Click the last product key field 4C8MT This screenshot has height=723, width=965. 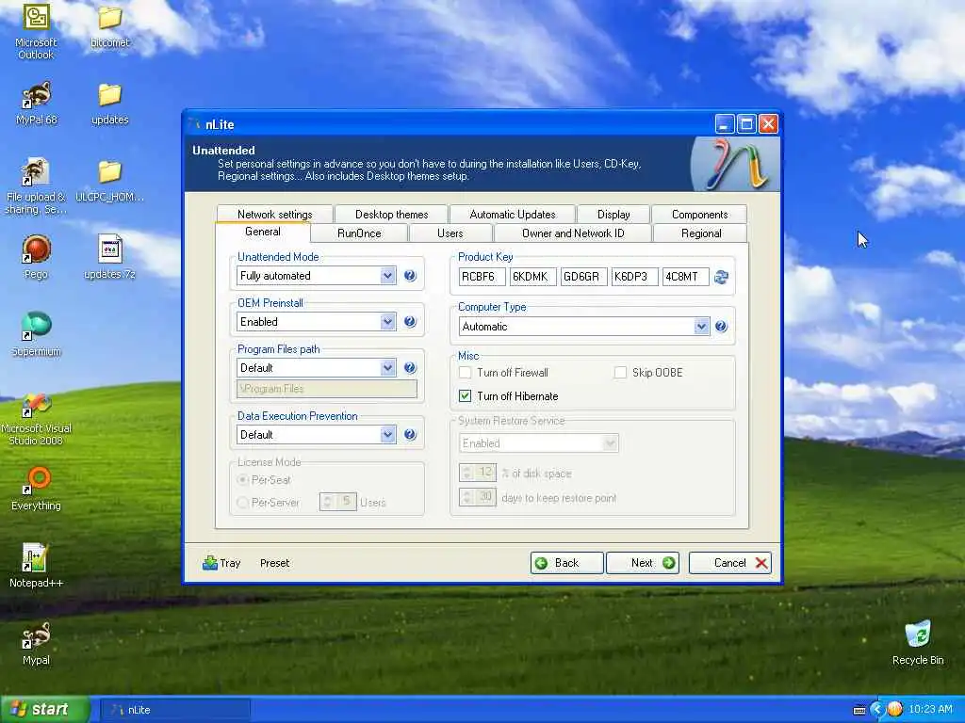[x=686, y=277]
